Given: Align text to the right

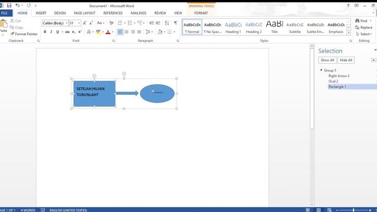Looking at the screenshot, I should pos(133,32).
